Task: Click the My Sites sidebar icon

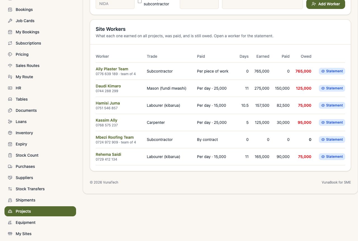Action: (x=10, y=234)
